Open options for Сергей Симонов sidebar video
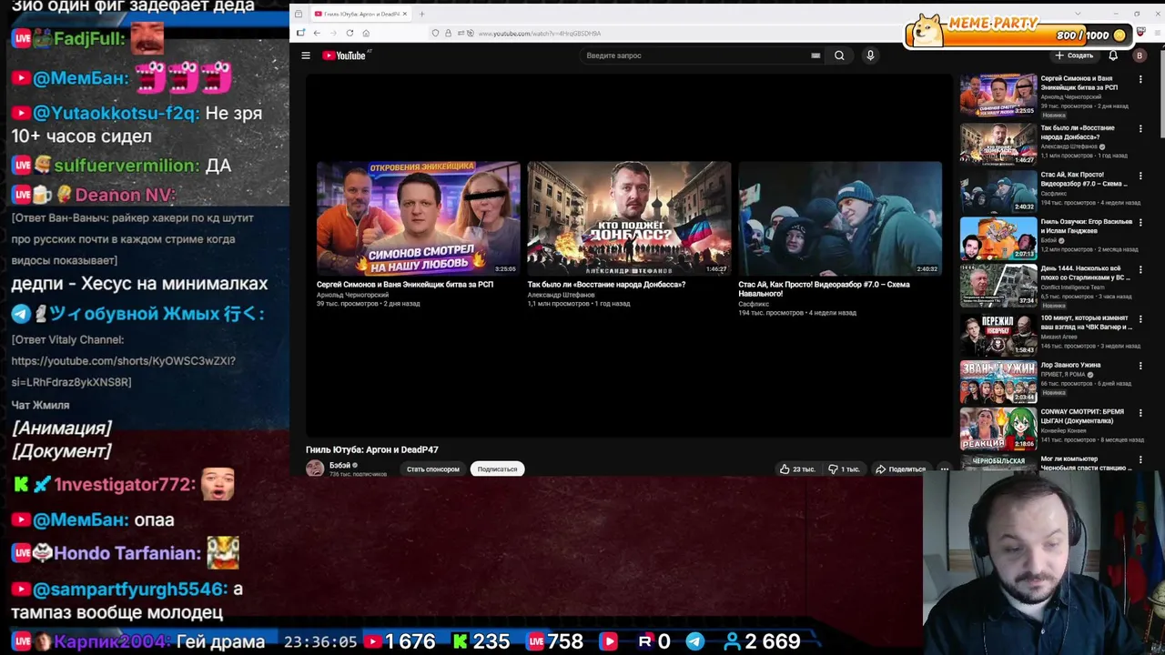Image resolution: width=1165 pixels, height=655 pixels. click(1140, 80)
